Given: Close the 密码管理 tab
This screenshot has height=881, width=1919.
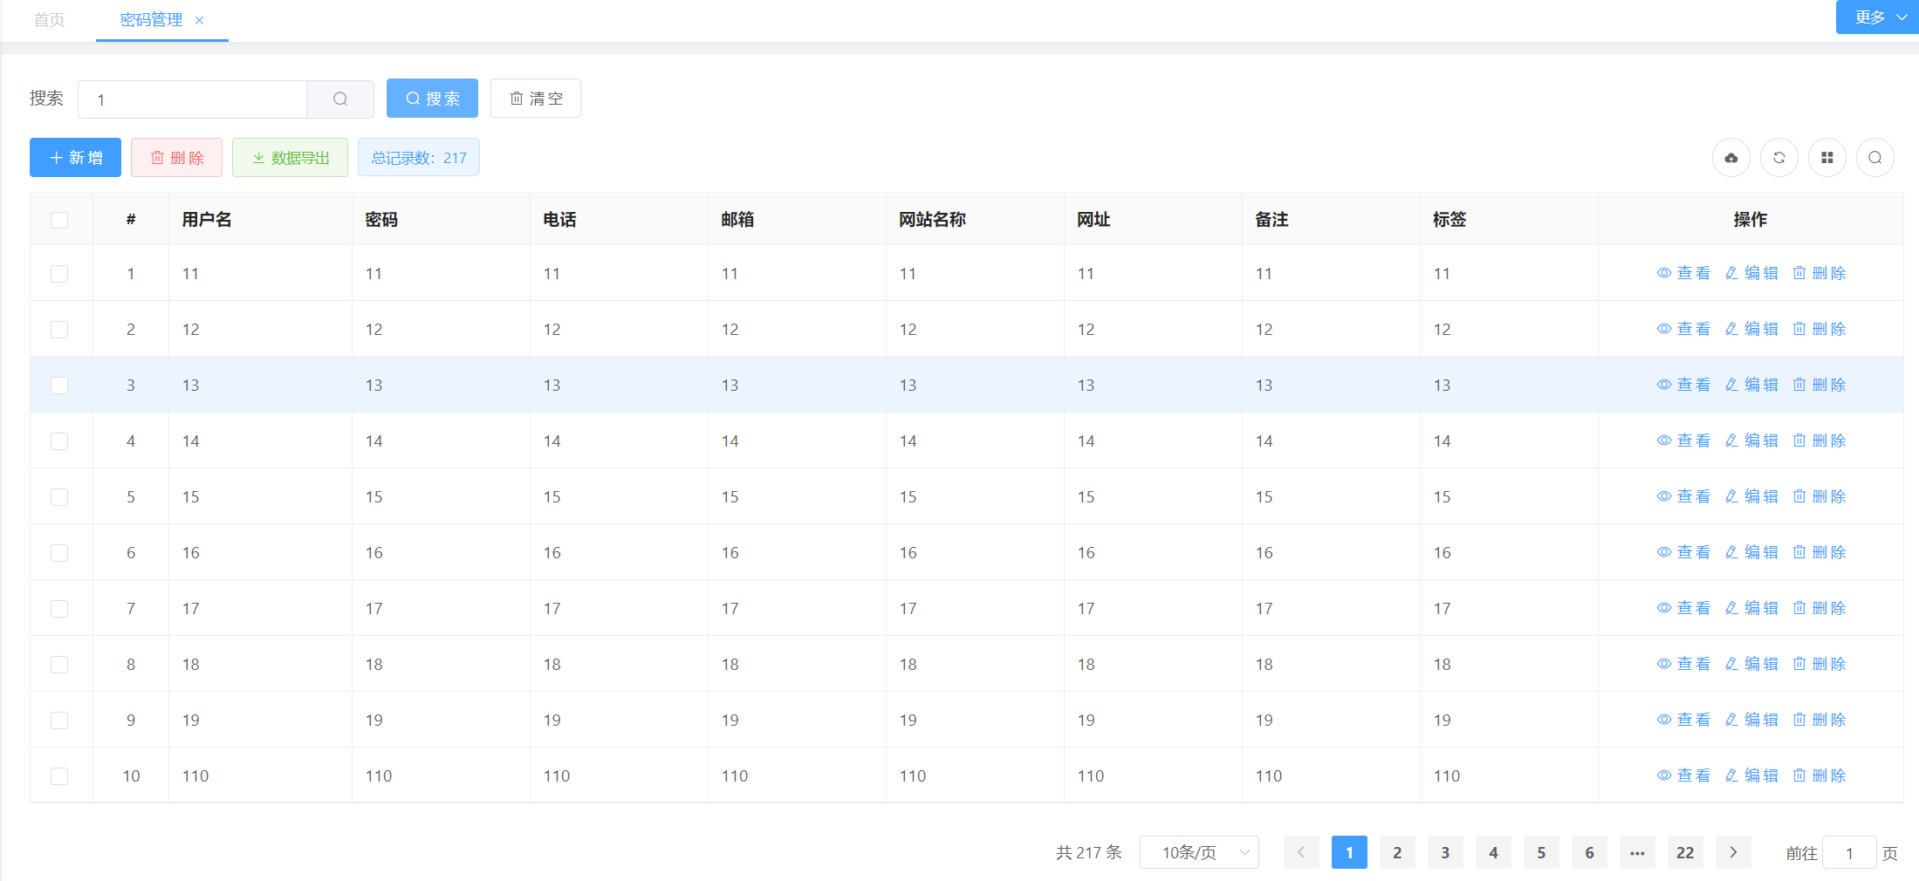Looking at the screenshot, I should pos(200,21).
